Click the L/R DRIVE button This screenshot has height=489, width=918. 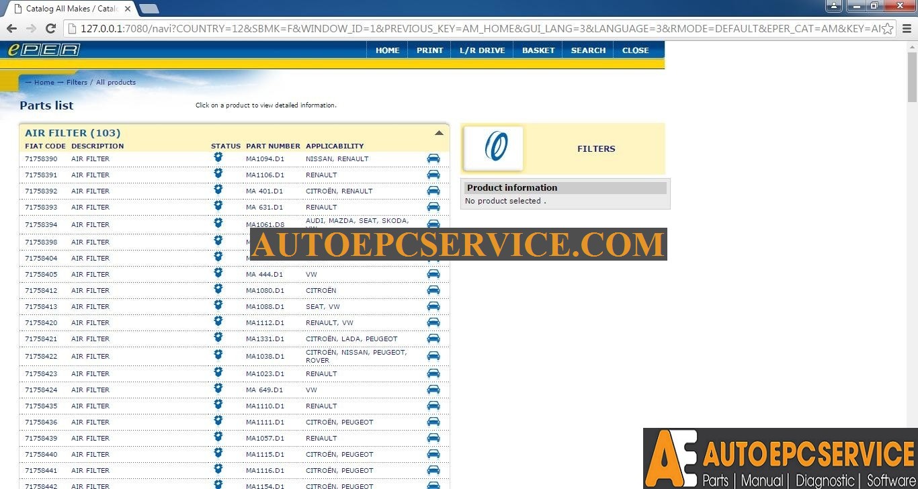(x=481, y=50)
